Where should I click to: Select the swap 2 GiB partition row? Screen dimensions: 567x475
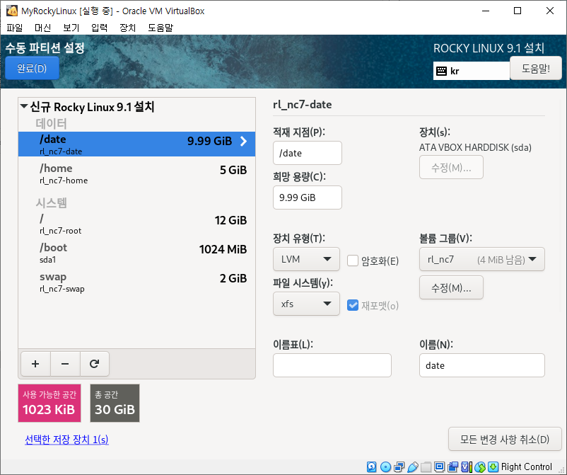(136, 282)
